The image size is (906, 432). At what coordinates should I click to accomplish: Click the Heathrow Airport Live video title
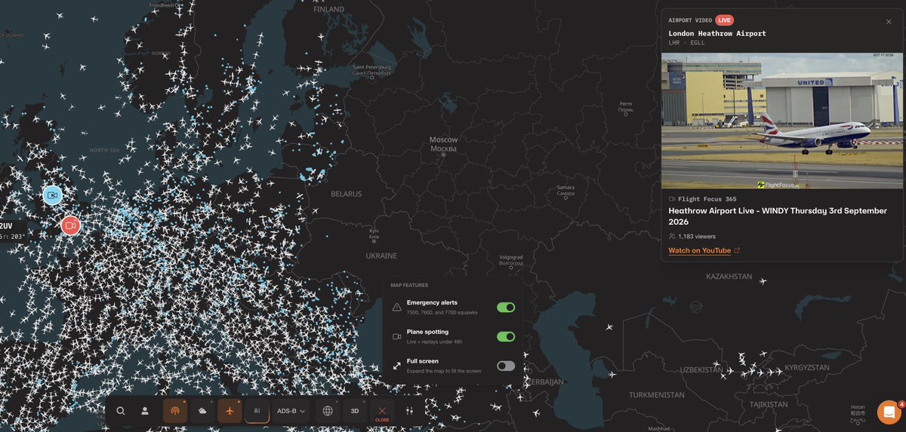pos(778,216)
